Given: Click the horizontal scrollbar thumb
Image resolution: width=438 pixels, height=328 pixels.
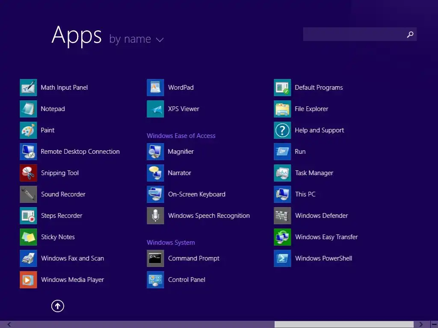Looking at the screenshot, I should 344,325.
